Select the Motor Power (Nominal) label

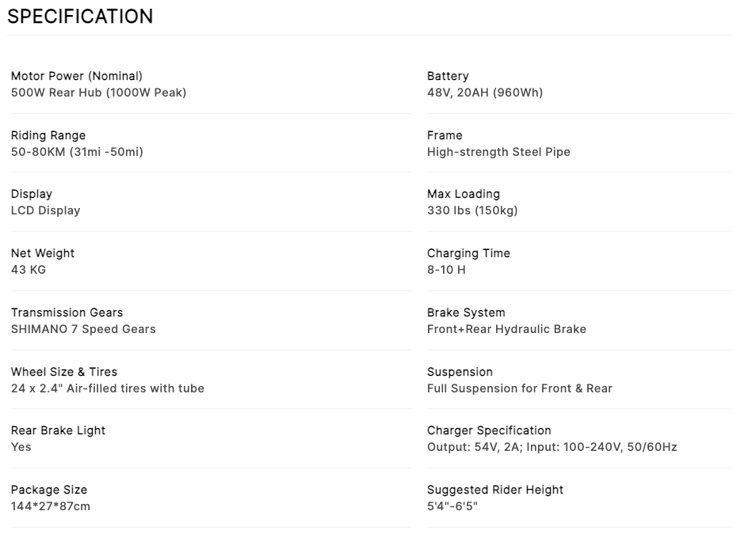pyautogui.click(x=77, y=76)
